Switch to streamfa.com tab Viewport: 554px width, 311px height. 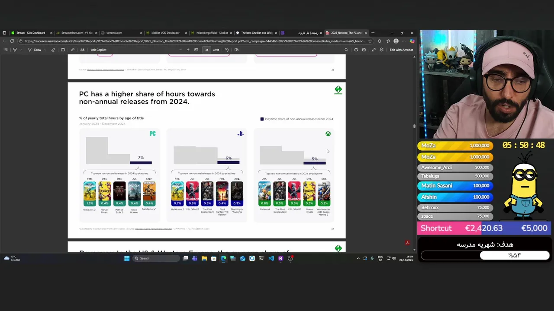point(122,33)
